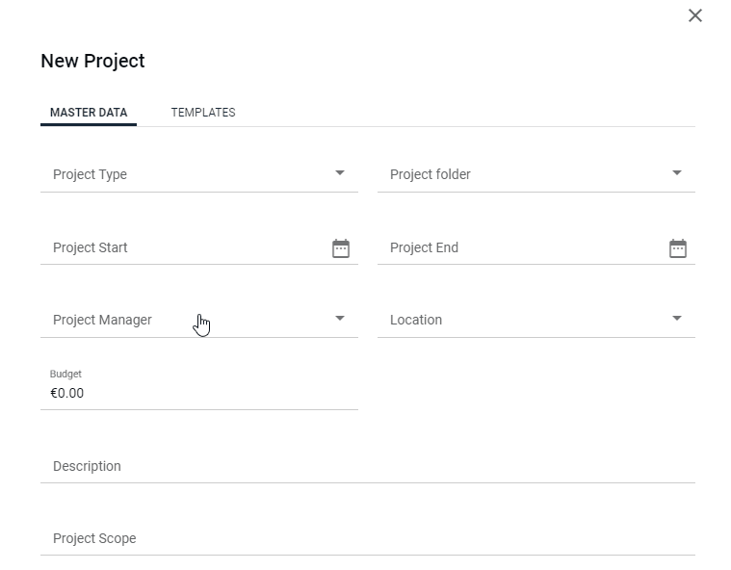
Task: Focus the Project Scope text field
Action: (x=368, y=538)
